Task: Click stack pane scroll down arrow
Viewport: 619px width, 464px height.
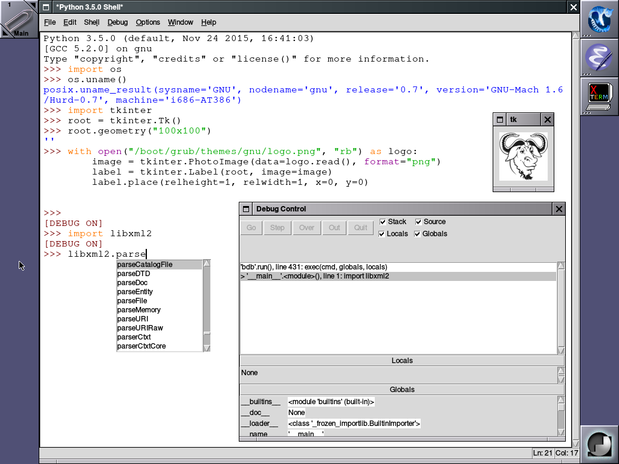Action: 561,350
